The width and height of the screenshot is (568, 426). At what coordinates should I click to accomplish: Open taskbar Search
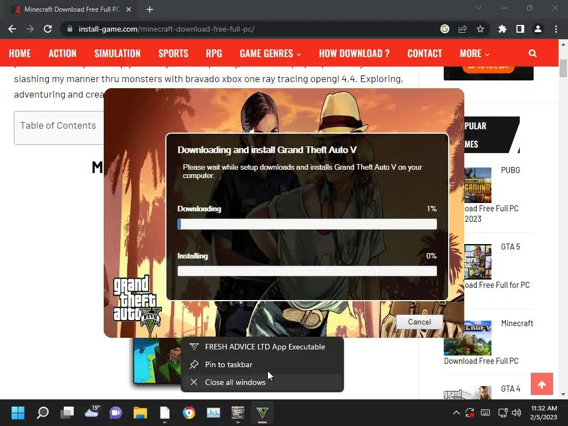(x=43, y=413)
